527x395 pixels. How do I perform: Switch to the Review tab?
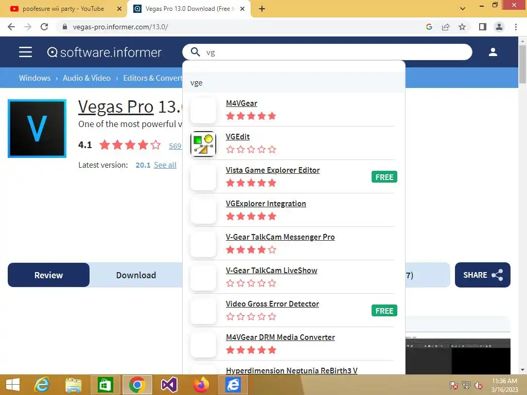49,275
